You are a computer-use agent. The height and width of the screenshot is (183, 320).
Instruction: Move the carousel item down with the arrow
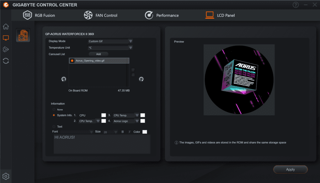coord(133,75)
